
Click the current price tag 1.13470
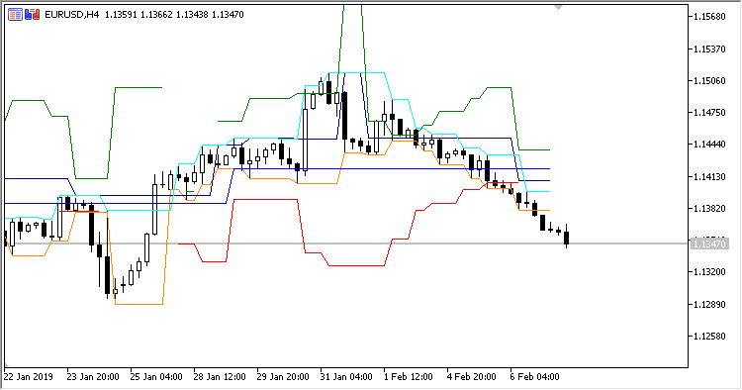709,244
